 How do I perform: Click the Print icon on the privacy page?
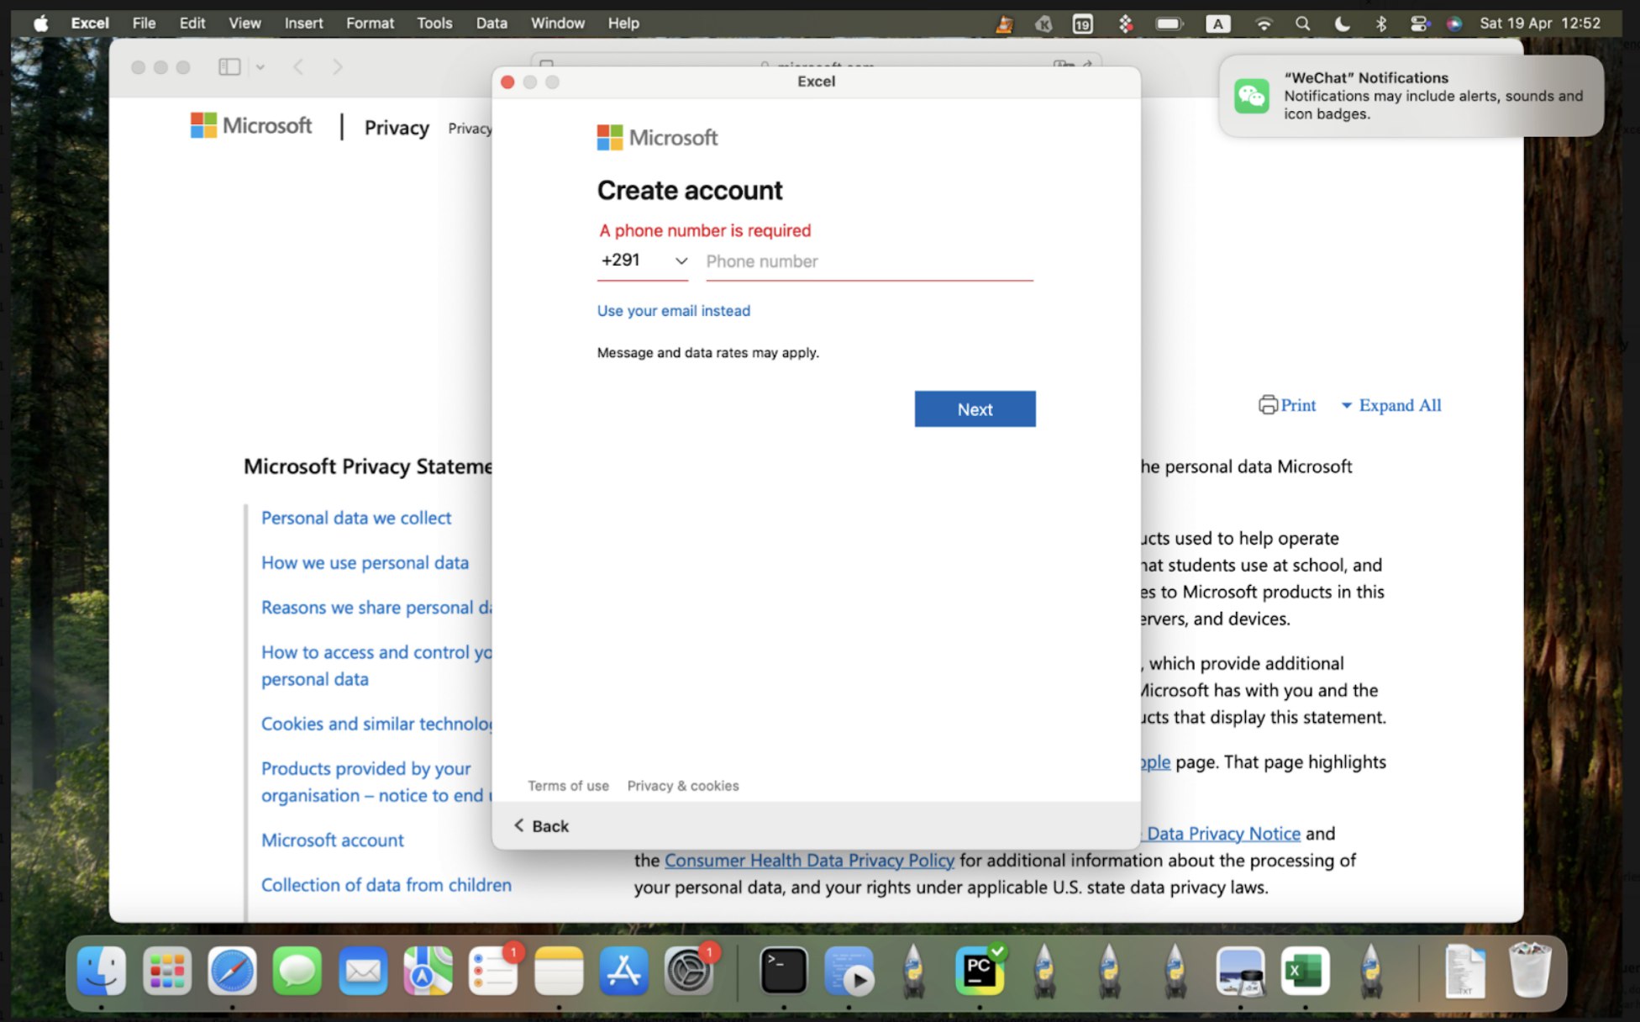tap(1268, 405)
